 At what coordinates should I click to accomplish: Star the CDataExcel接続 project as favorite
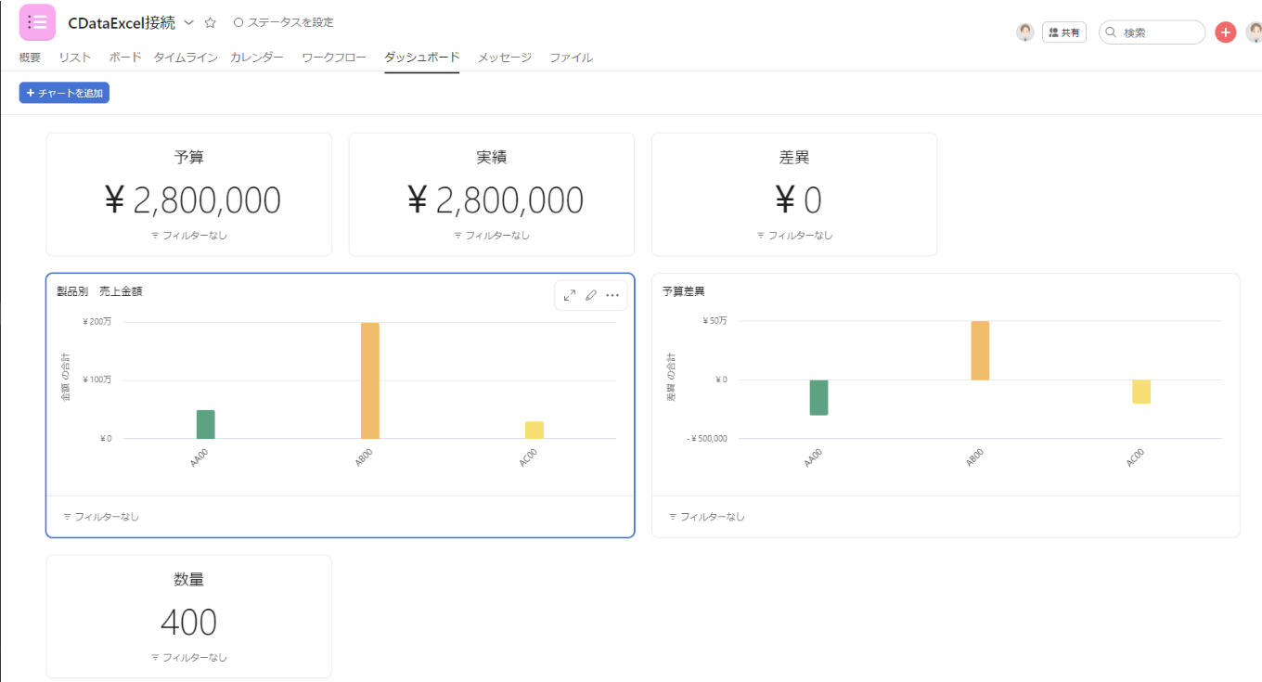coord(210,22)
